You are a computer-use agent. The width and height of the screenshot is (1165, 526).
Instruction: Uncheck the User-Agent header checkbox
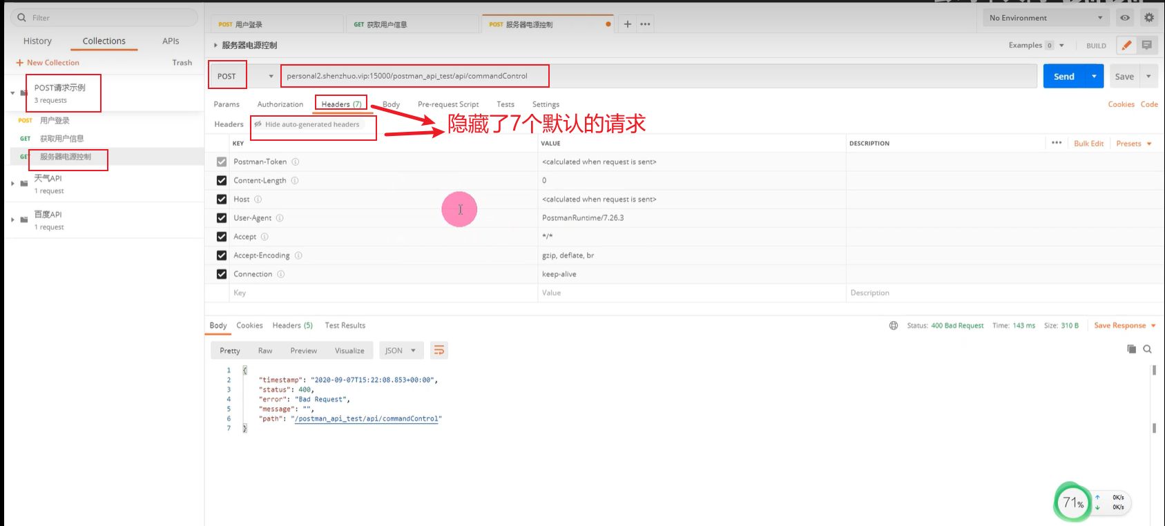point(222,218)
